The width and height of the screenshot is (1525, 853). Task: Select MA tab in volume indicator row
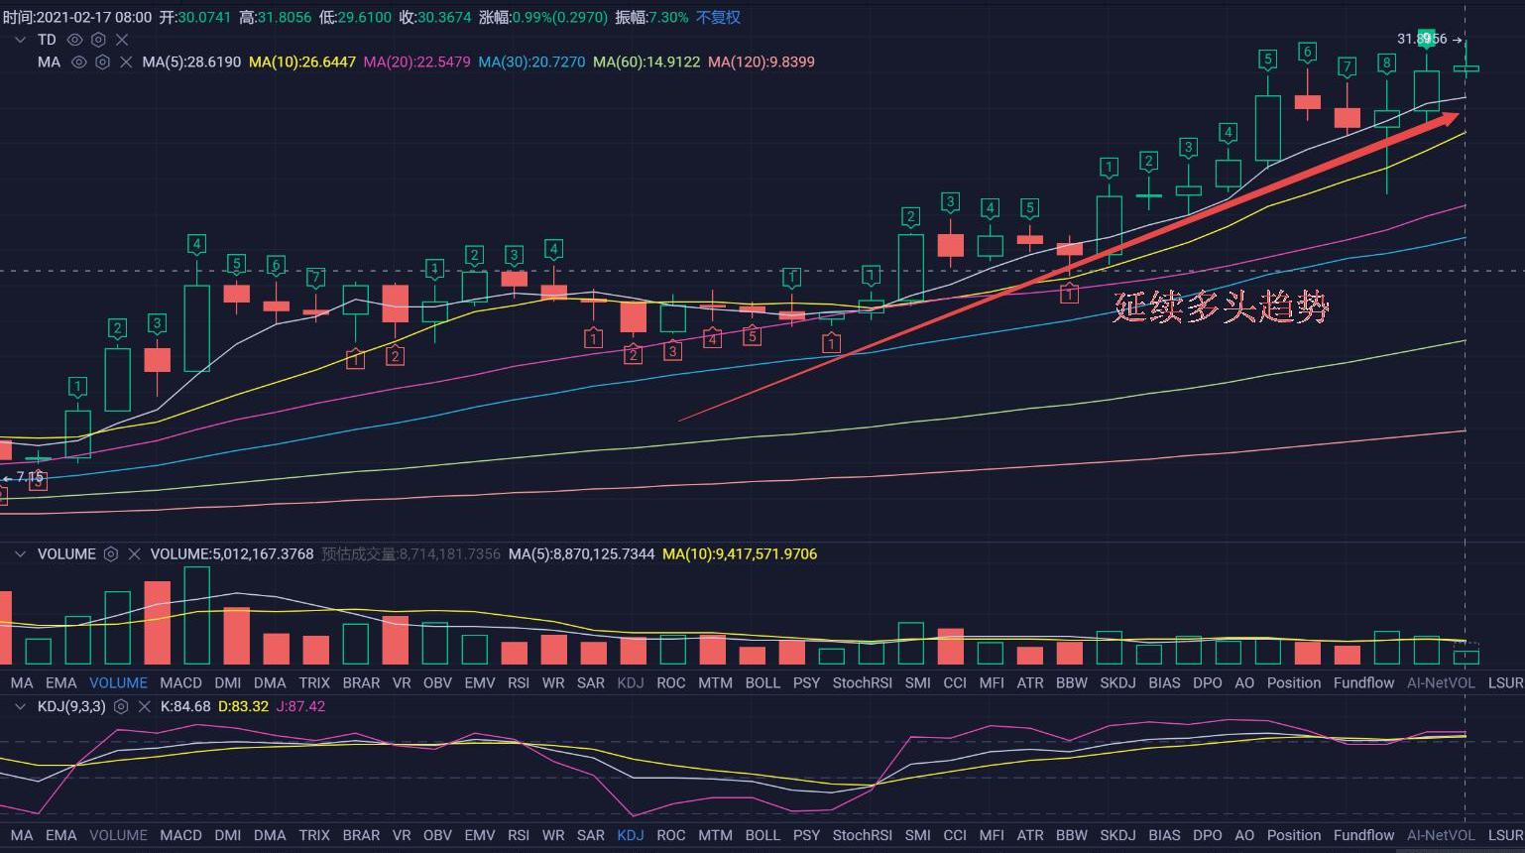(22, 682)
